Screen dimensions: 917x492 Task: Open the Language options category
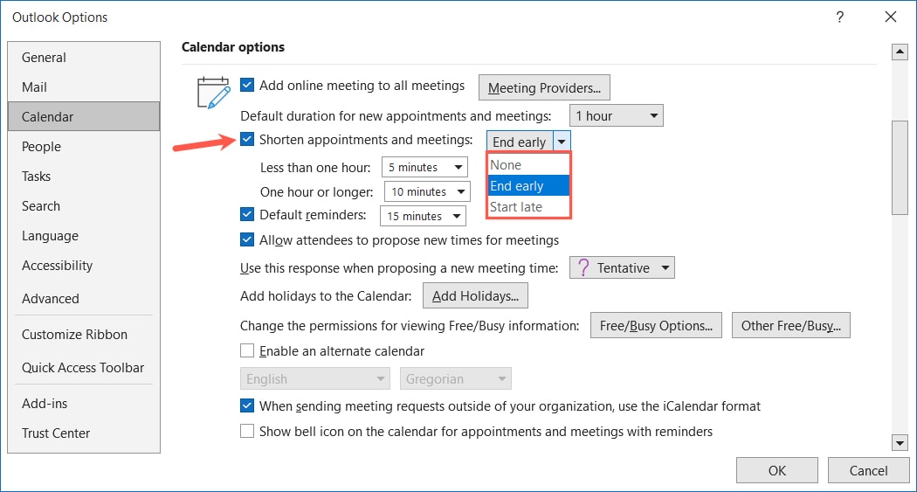(84, 236)
